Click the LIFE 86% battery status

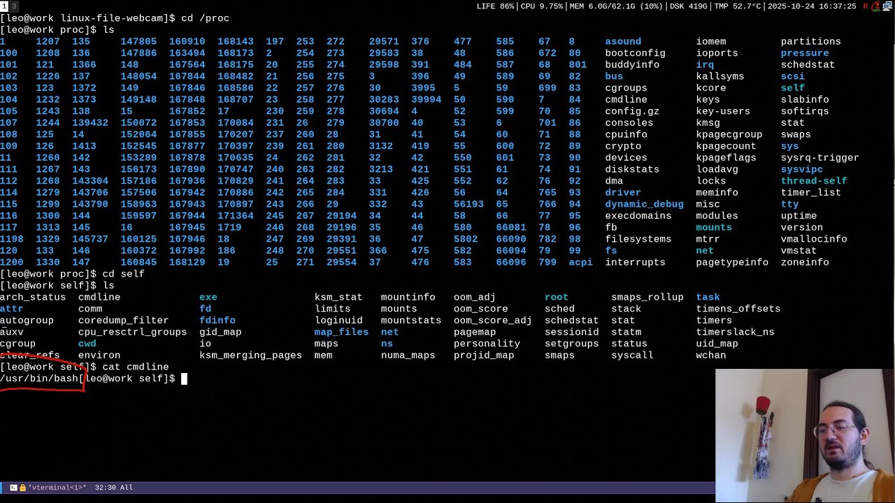[x=495, y=6]
